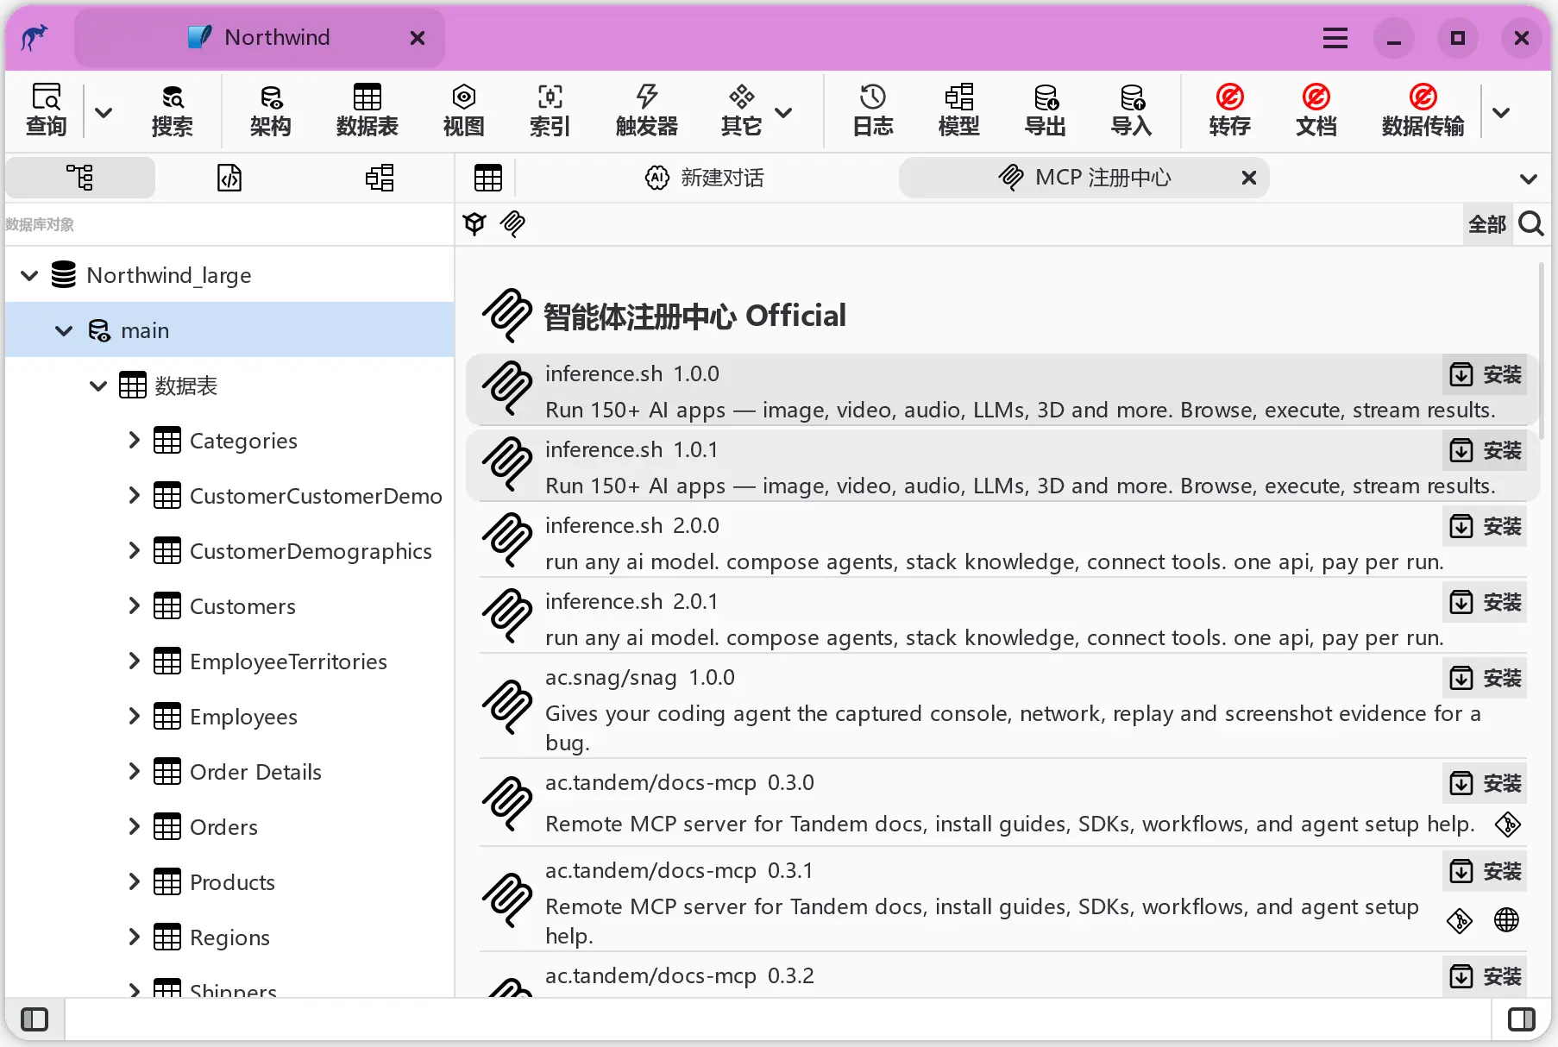Expand the Categories table
The width and height of the screenshot is (1558, 1047).
tap(134, 441)
